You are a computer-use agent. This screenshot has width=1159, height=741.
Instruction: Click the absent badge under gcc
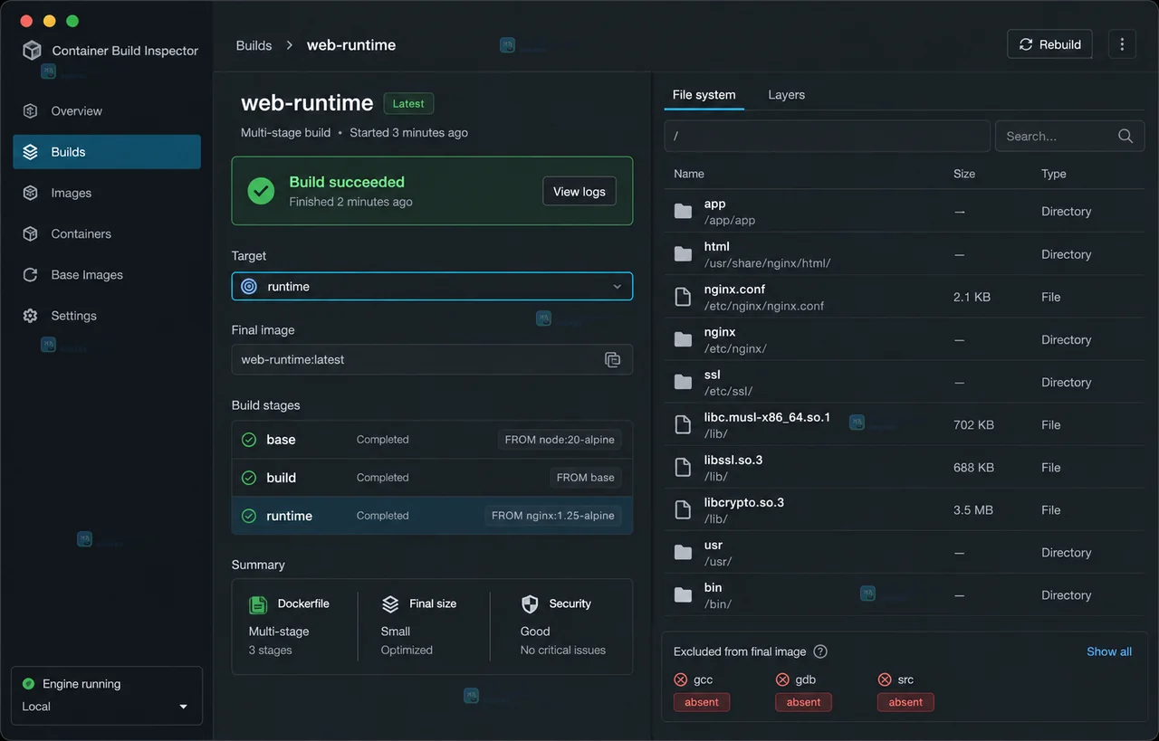(702, 702)
